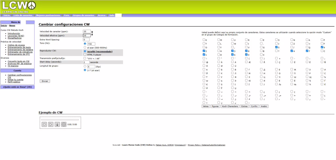Download the CW example using the download icon

click(57, 124)
